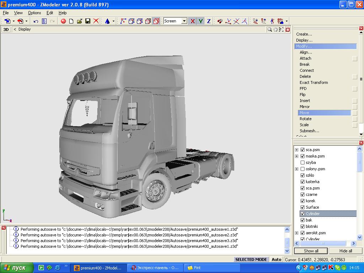Expand the aerokit.psm tree node
Image resolution: width=364 pixels, height=273 pixels.
(297, 233)
